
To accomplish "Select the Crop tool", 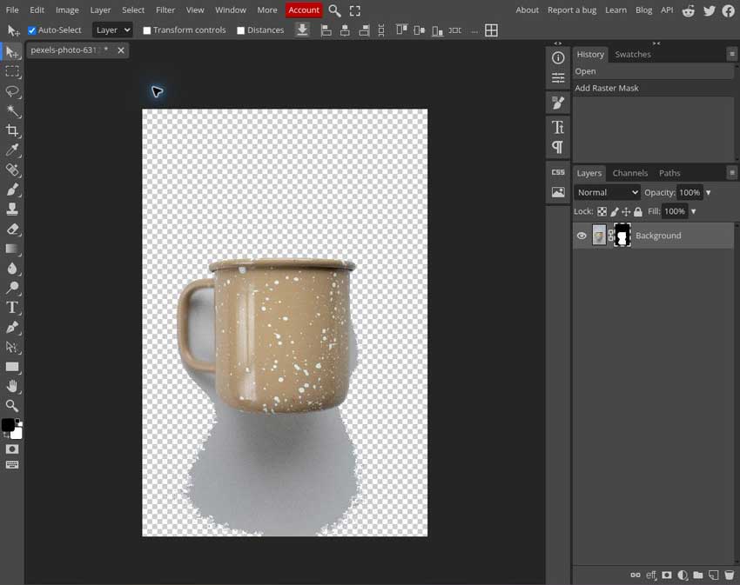I will click(12, 130).
